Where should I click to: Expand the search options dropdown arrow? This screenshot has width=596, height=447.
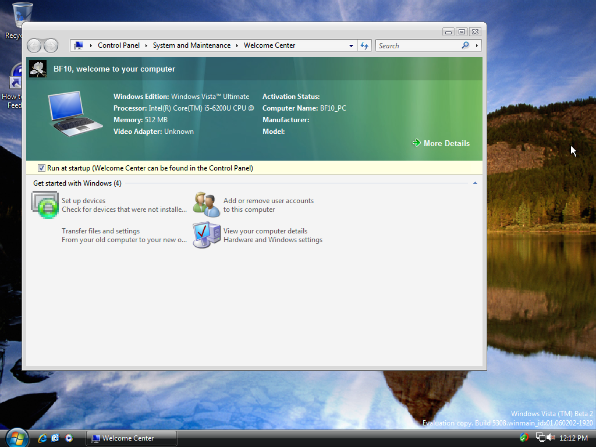pos(477,45)
